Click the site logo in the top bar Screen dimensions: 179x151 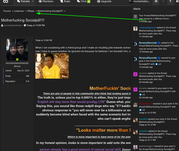coord(5,2)
